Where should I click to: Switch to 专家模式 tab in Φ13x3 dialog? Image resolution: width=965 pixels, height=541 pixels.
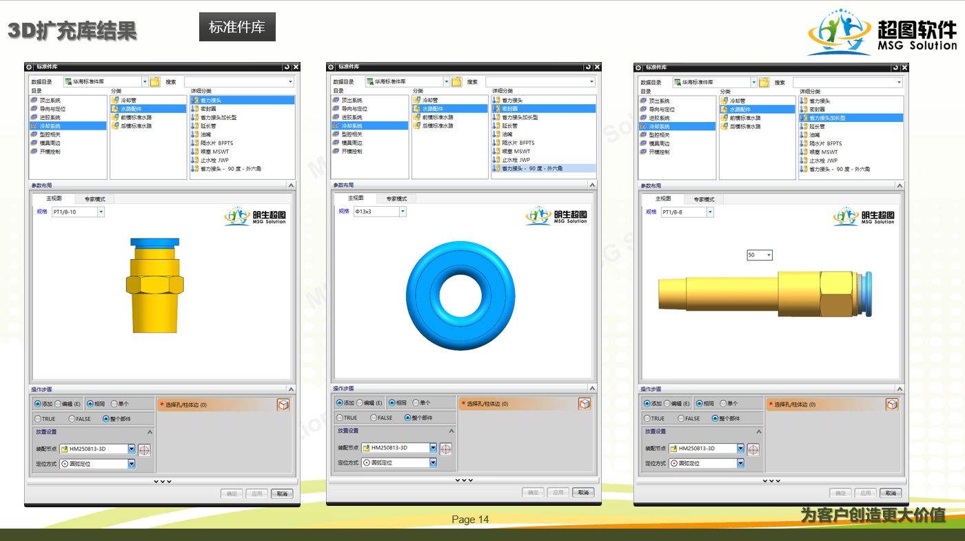coord(396,198)
